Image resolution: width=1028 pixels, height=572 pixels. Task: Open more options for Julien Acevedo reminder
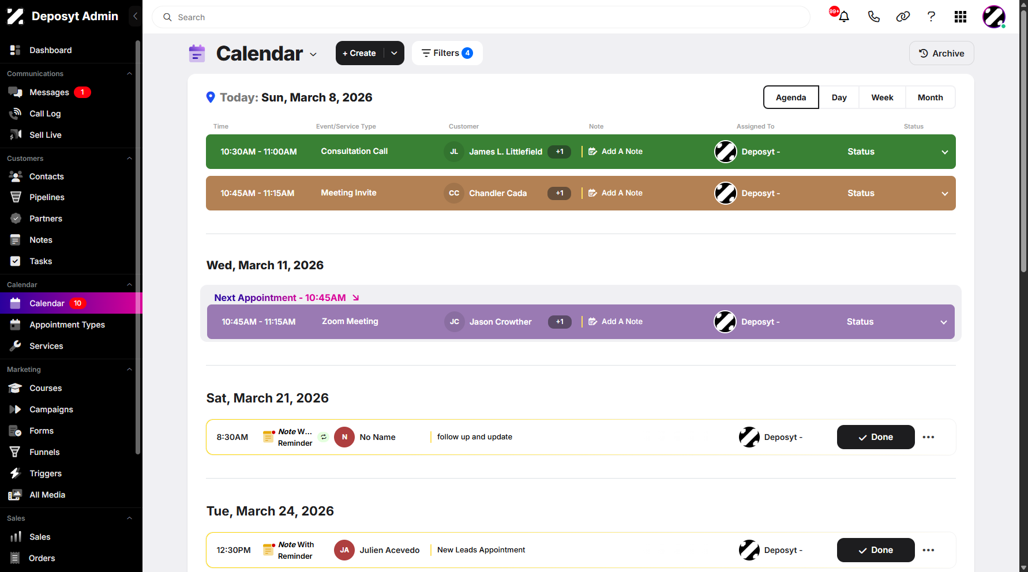click(x=928, y=550)
